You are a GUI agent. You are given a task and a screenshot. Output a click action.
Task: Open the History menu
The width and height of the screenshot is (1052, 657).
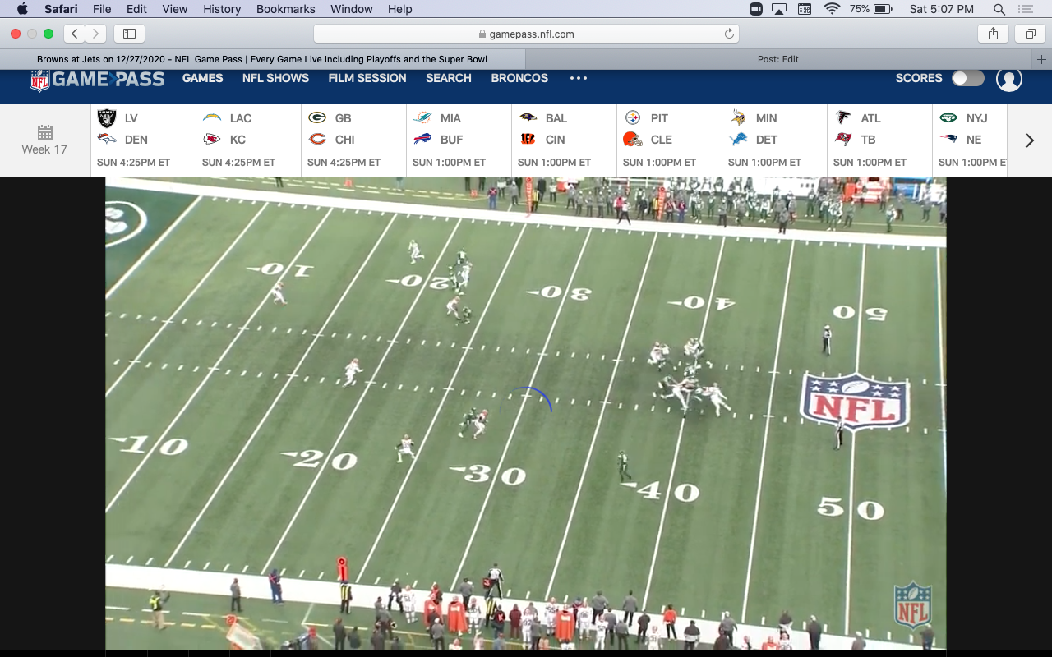(x=221, y=9)
